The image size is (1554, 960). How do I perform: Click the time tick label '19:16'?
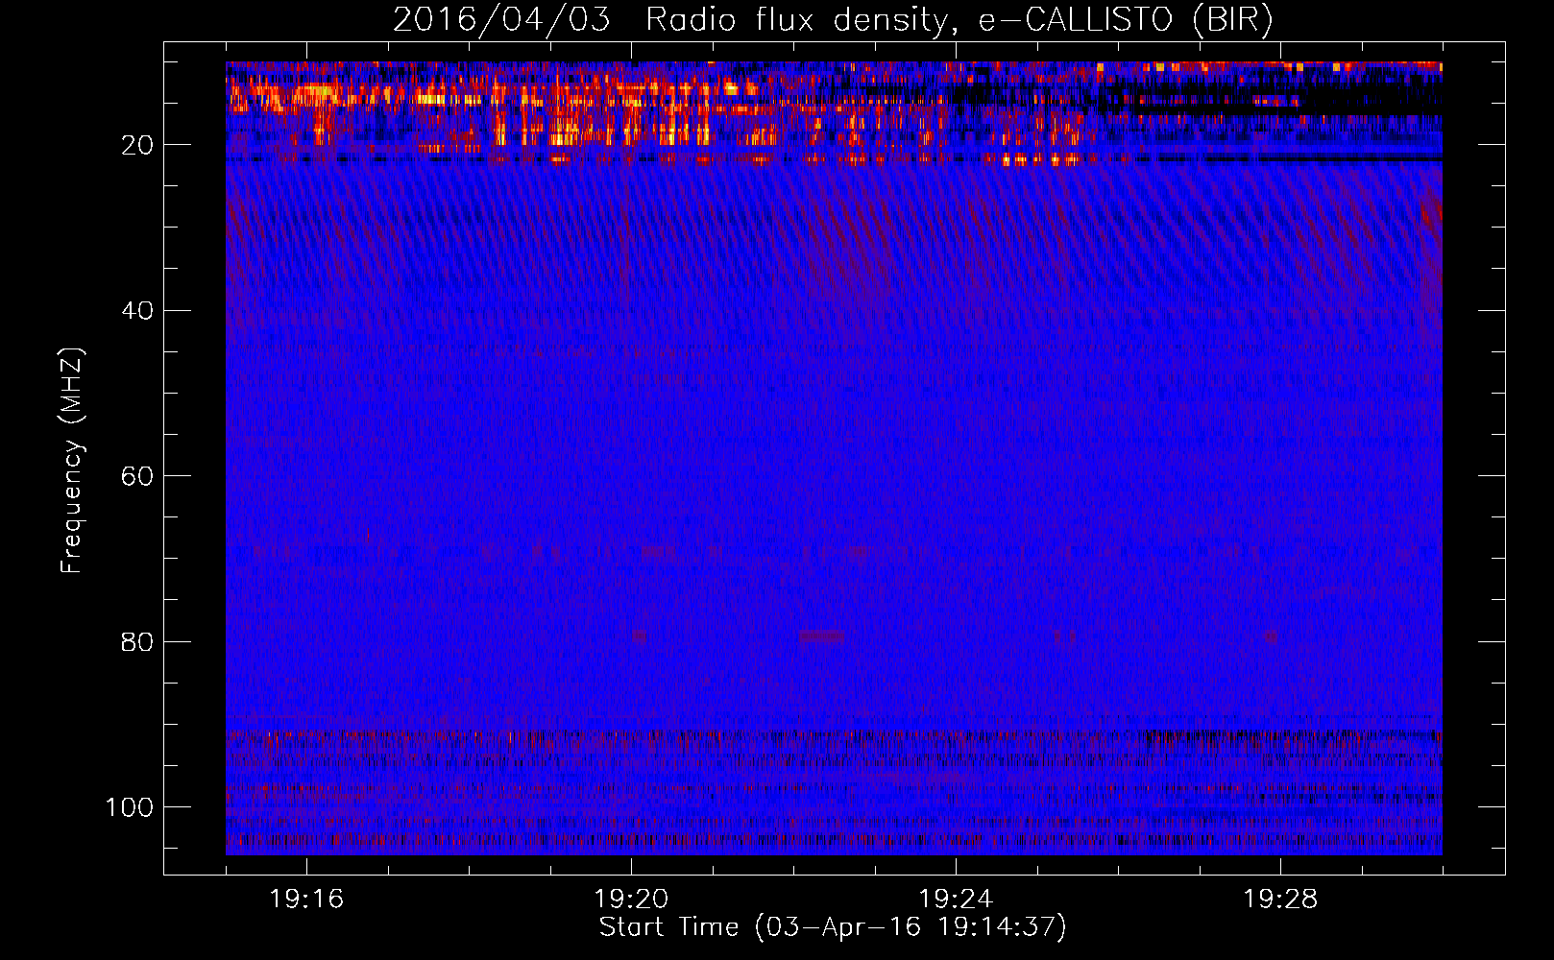pos(306,899)
